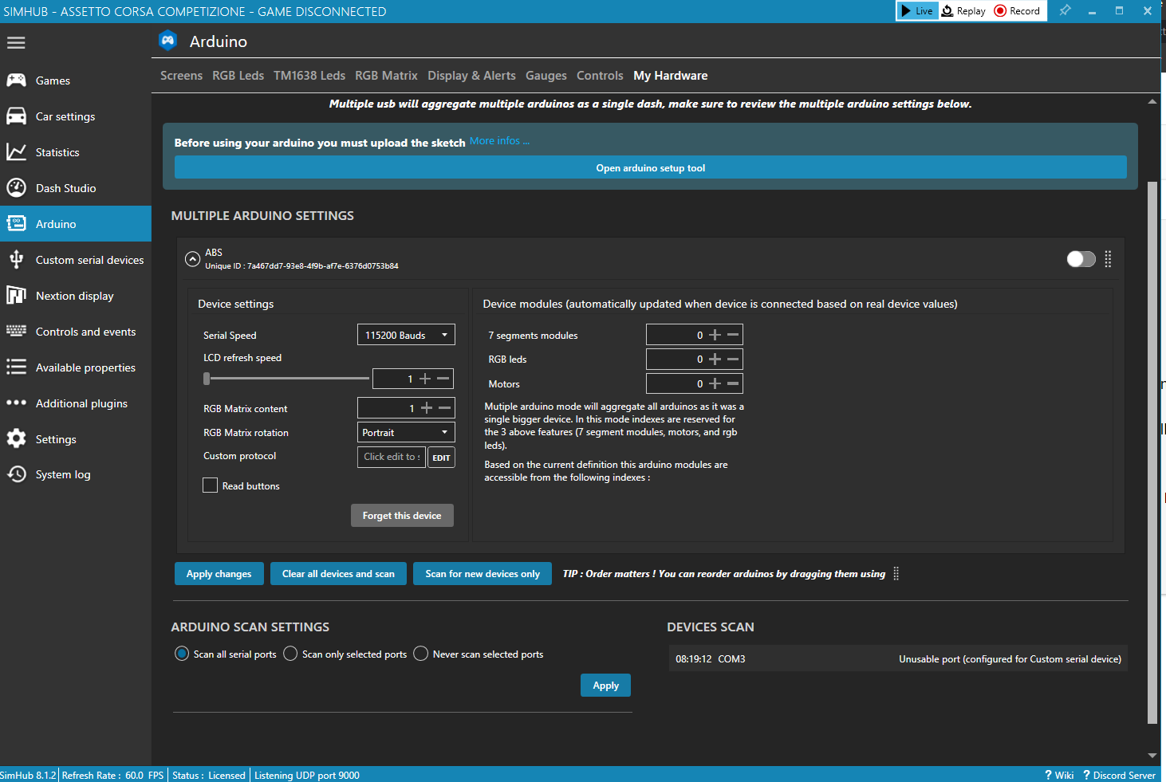Open the Serial Speed dropdown

tap(406, 334)
